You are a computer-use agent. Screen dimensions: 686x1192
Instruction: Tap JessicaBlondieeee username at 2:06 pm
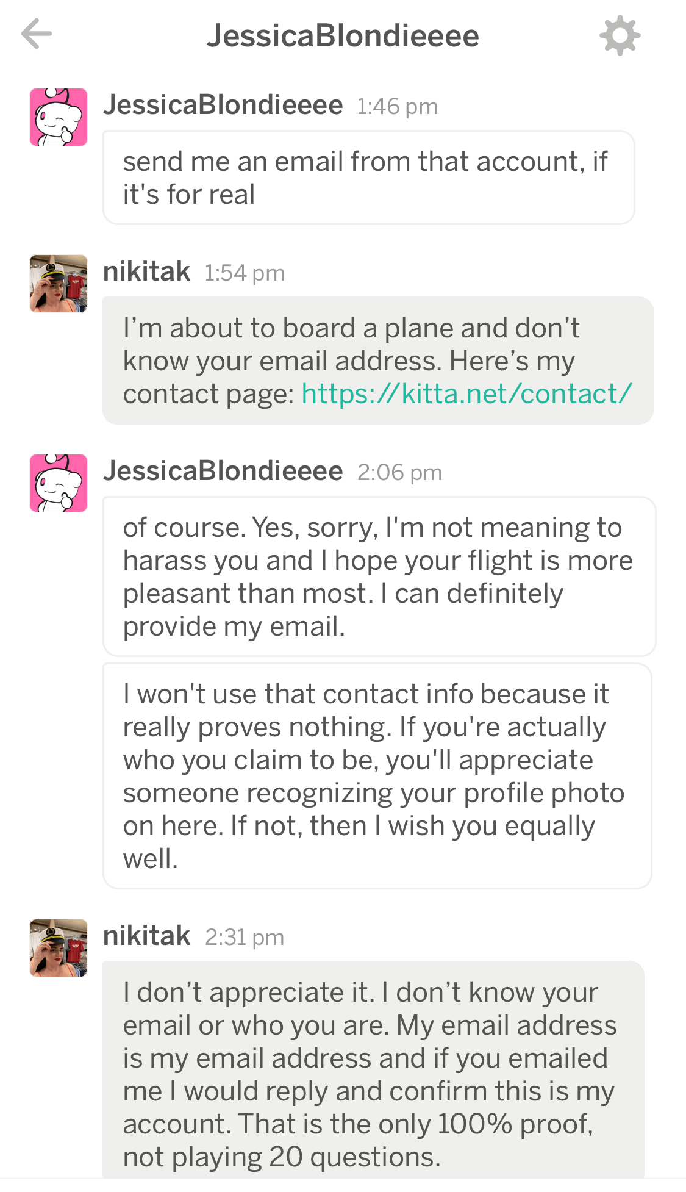223,471
